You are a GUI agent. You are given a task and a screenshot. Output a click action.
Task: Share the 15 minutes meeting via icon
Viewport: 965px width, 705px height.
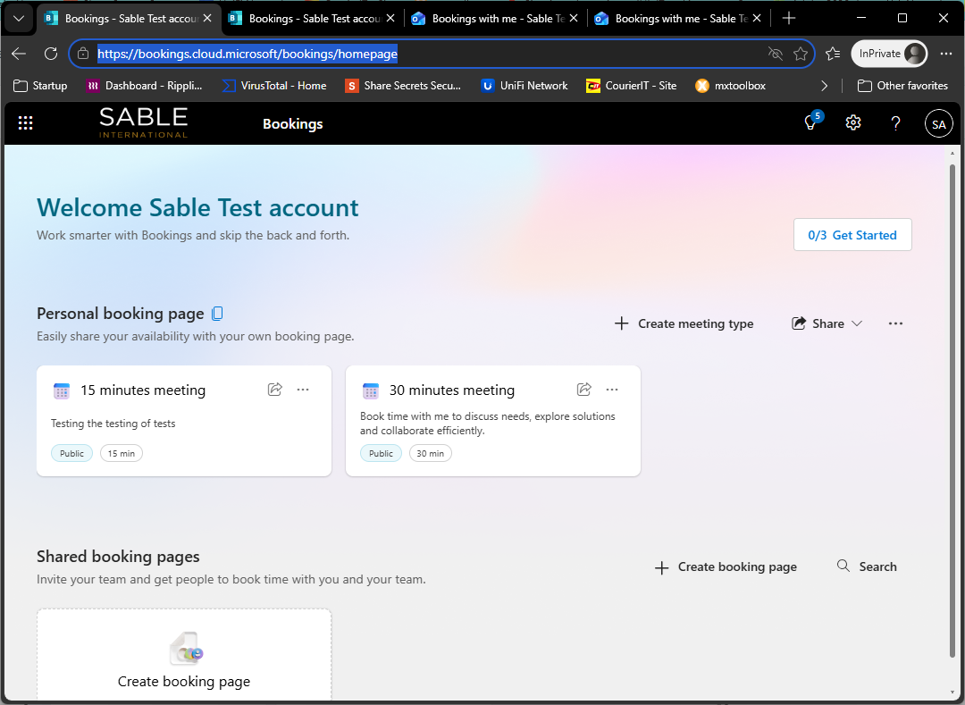(x=275, y=390)
